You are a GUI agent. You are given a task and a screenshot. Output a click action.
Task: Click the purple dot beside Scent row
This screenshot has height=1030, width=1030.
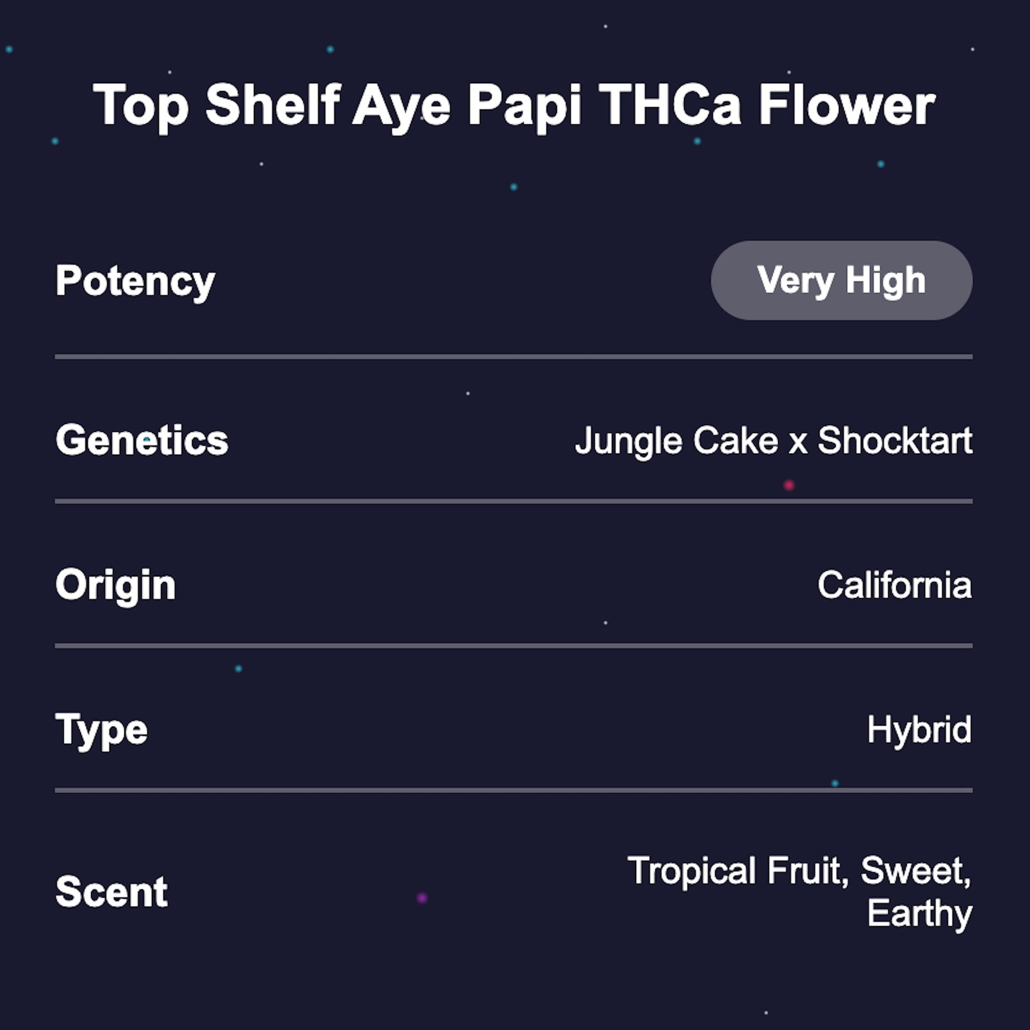click(x=422, y=898)
